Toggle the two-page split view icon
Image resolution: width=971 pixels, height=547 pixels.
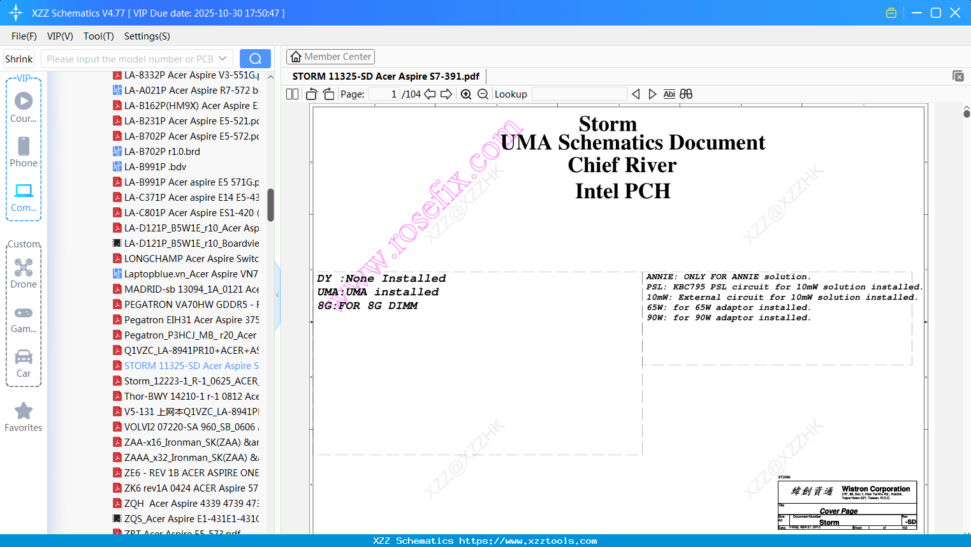pos(292,94)
